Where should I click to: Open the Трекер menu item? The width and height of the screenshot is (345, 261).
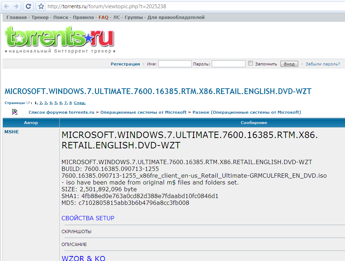[x=40, y=17]
